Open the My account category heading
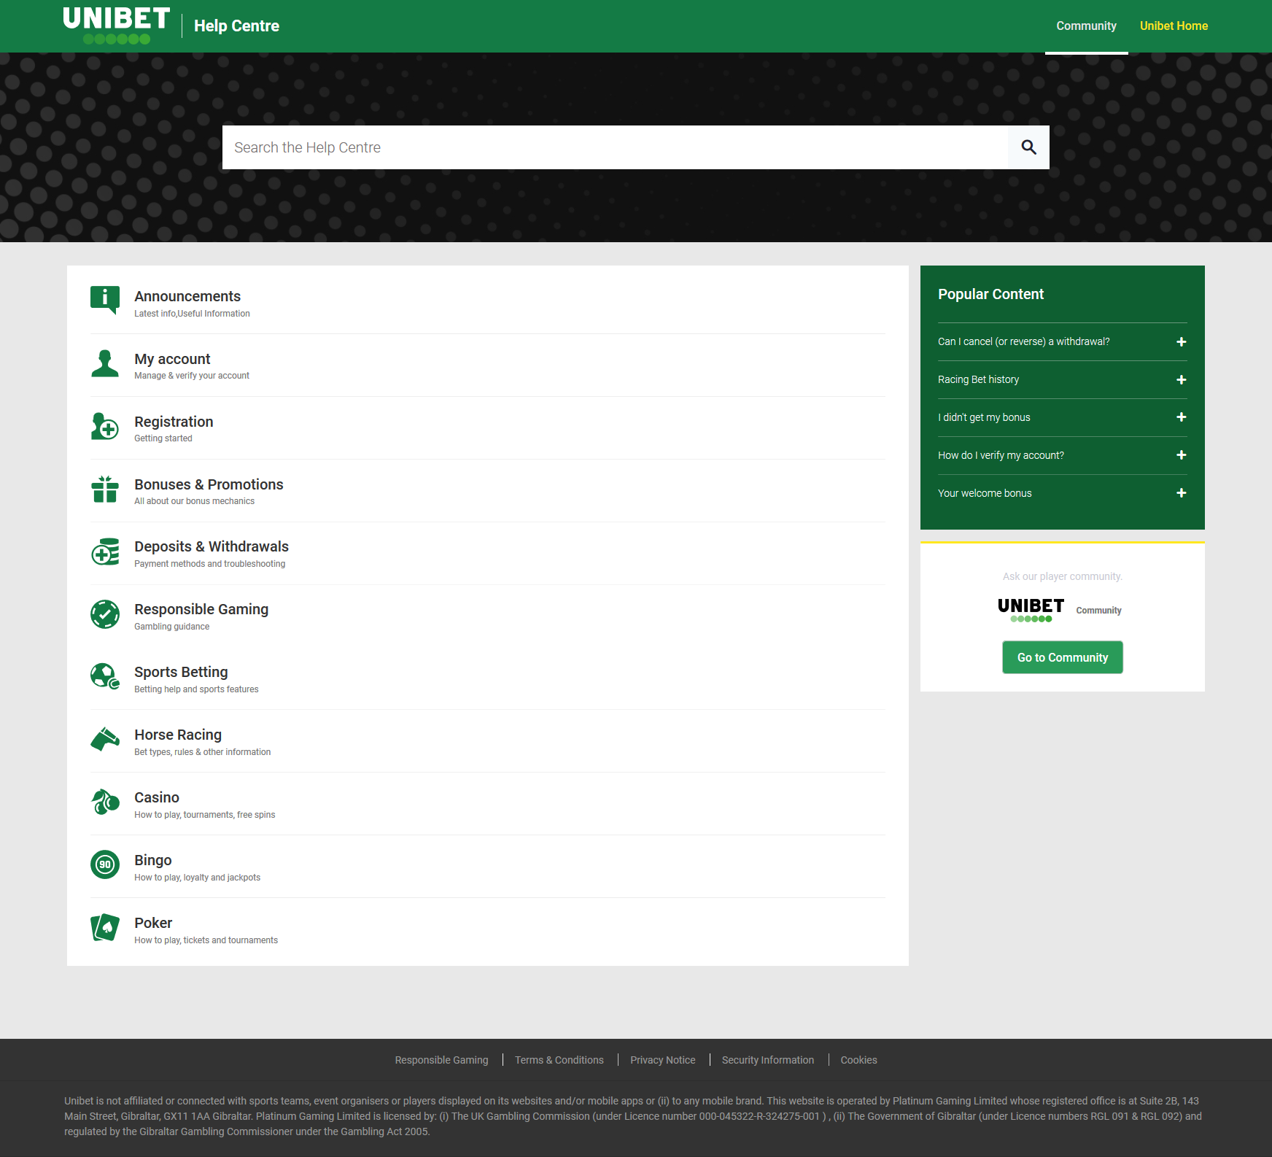Screen dimensions: 1272x1157 point(172,359)
